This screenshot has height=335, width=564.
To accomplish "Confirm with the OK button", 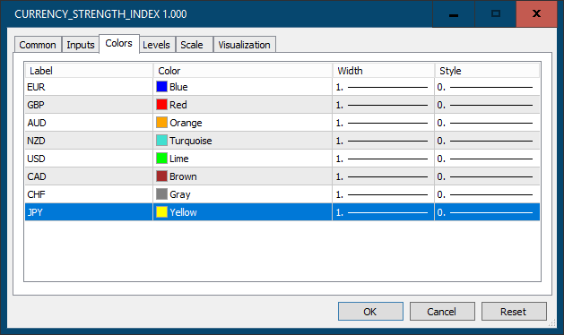I will [370, 312].
